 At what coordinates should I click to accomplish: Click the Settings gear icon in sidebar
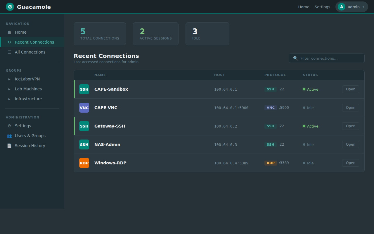coord(9,126)
